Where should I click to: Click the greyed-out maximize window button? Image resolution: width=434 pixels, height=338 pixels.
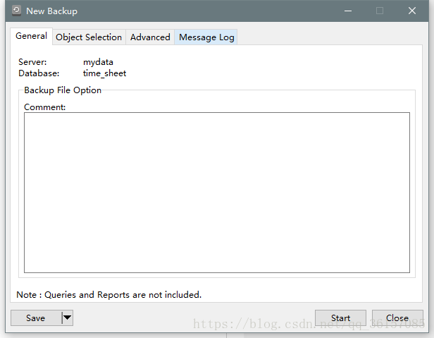[x=380, y=11]
